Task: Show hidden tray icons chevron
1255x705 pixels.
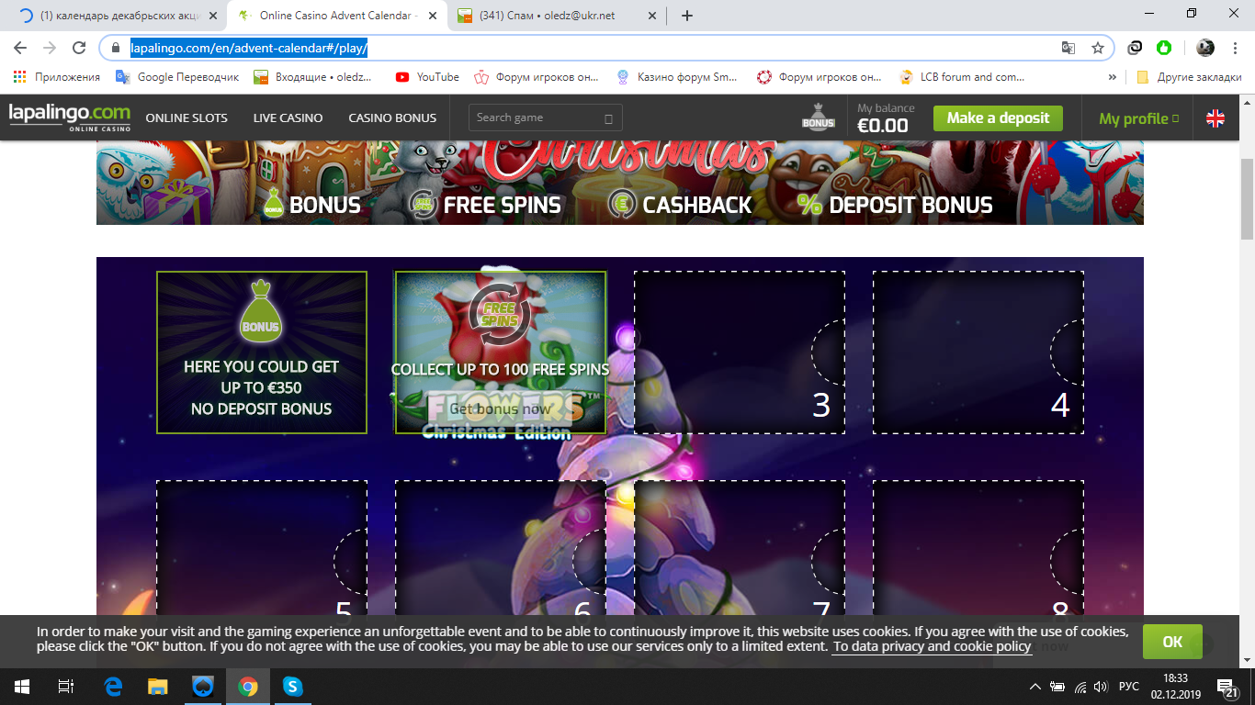Action: (1035, 687)
